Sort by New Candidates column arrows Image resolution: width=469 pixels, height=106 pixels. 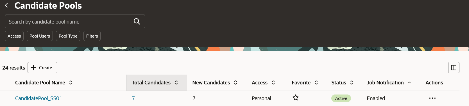click(235, 82)
